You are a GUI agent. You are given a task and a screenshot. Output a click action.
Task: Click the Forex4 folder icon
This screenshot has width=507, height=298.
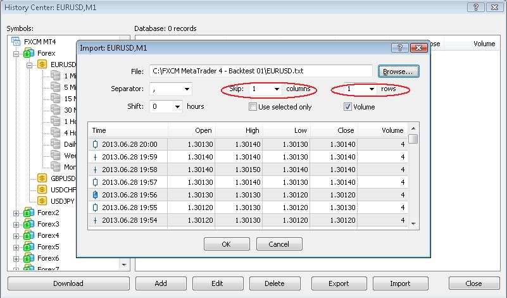click(28, 235)
